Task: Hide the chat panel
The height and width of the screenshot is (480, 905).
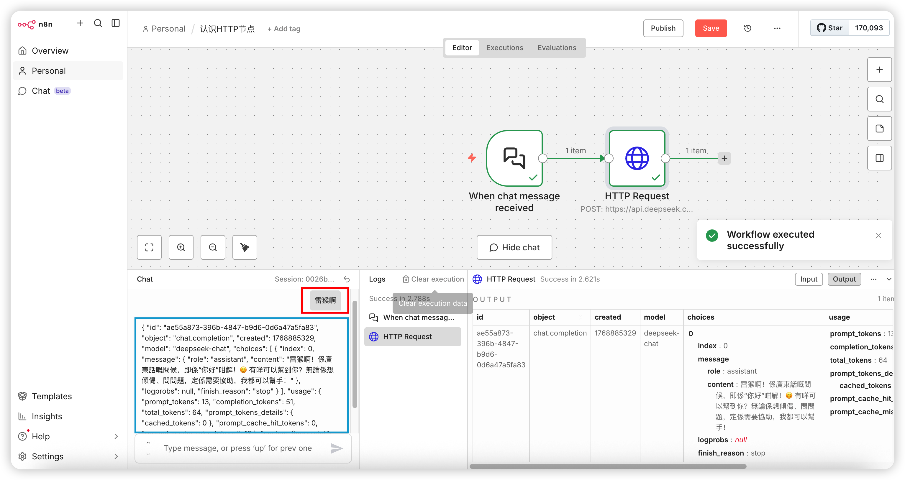Action: tap(514, 247)
